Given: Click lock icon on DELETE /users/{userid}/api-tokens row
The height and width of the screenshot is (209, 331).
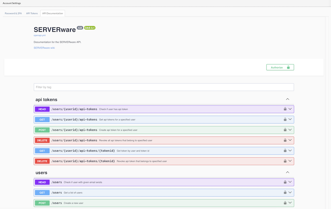Looking at the screenshot, I should pos(285,140).
